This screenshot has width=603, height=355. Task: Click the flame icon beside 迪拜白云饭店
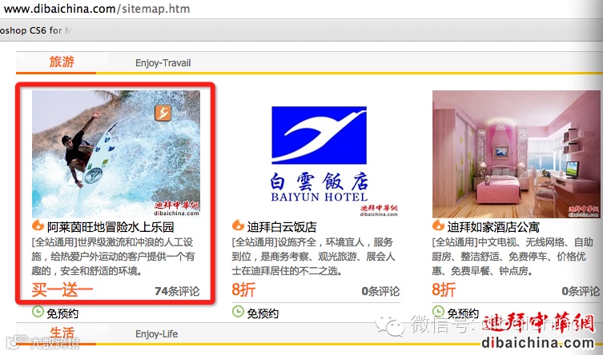pos(238,225)
